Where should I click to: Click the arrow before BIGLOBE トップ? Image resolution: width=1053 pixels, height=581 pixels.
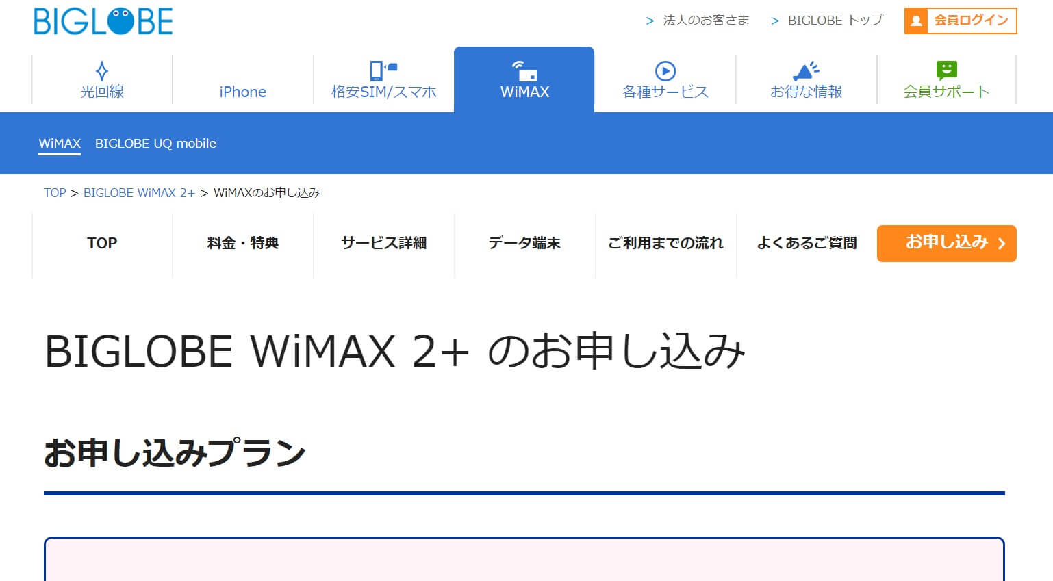(x=775, y=21)
